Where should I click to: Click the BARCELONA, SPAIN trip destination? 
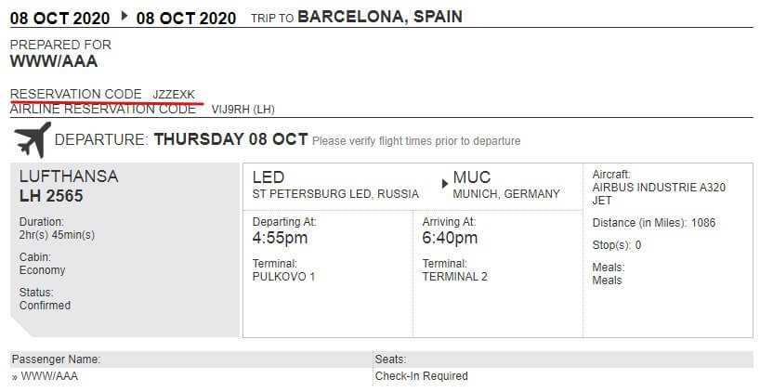point(380,17)
